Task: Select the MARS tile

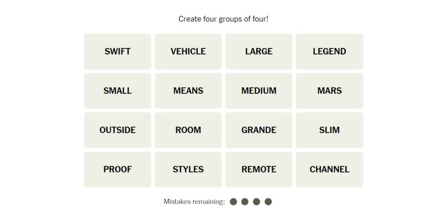Action: (329, 91)
